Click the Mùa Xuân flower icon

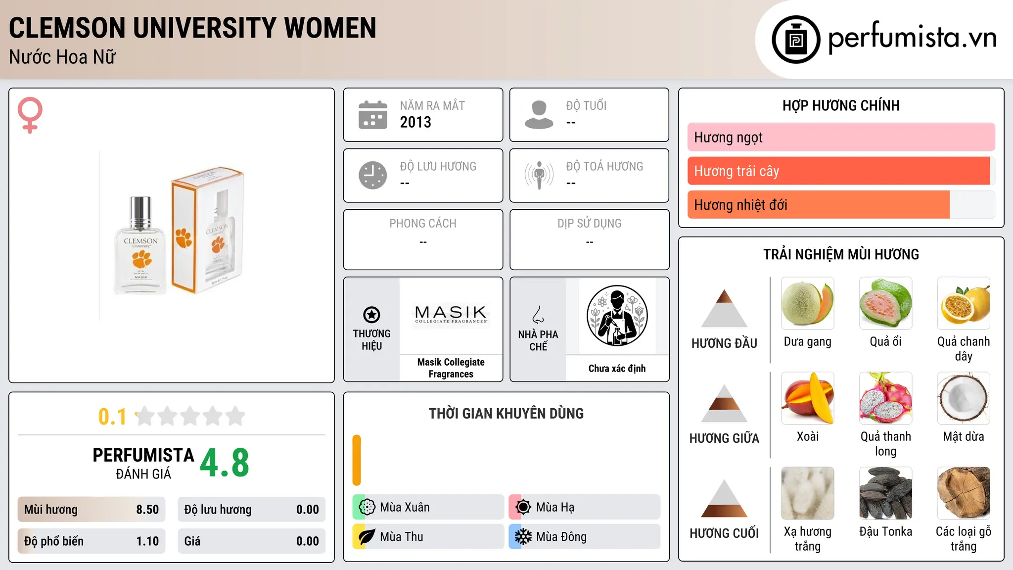pyautogui.click(x=367, y=507)
